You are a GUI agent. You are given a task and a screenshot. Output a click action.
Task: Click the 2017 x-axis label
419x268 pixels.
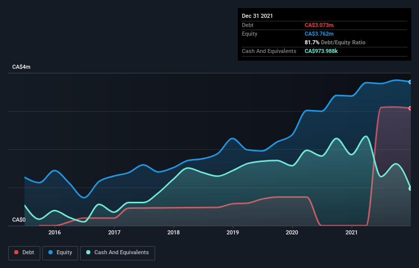(114, 232)
